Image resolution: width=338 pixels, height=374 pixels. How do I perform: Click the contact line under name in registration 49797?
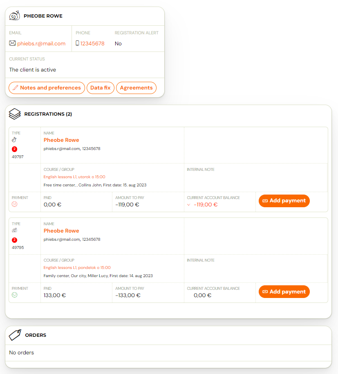click(x=72, y=149)
